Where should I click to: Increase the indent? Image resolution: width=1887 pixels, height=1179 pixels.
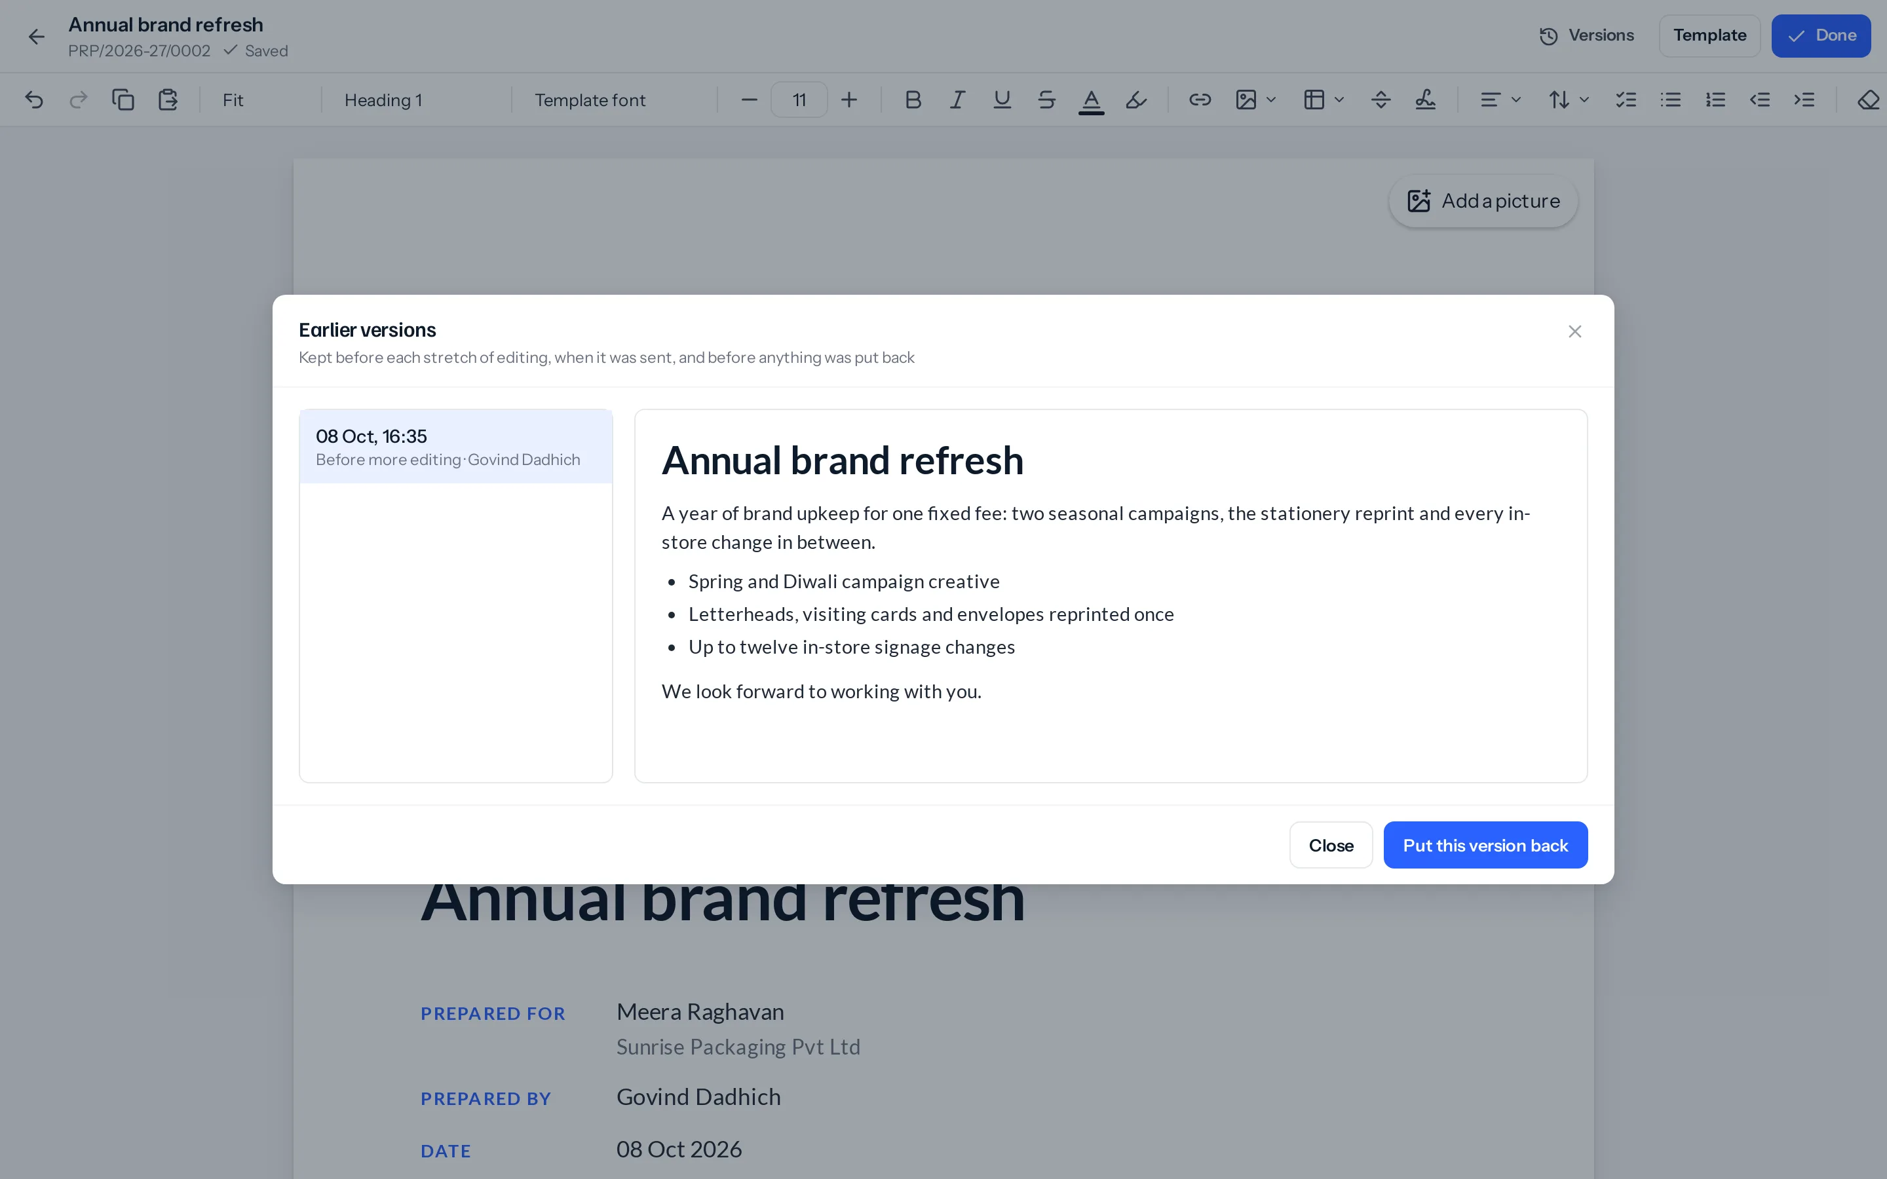coord(1804,100)
